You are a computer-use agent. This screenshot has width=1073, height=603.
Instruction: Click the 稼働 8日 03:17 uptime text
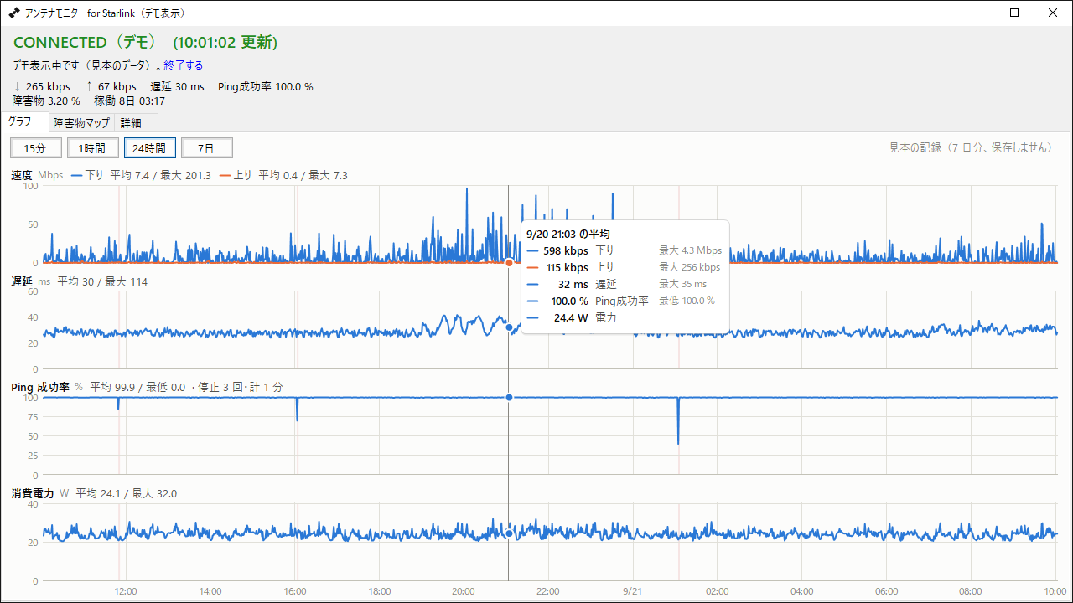(129, 101)
